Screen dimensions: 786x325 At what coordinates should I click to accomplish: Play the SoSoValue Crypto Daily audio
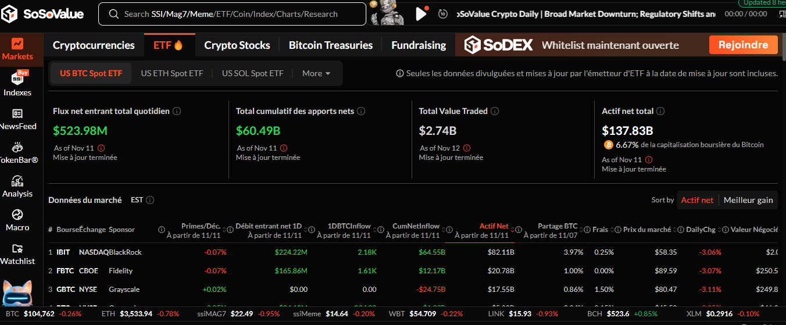pos(422,13)
